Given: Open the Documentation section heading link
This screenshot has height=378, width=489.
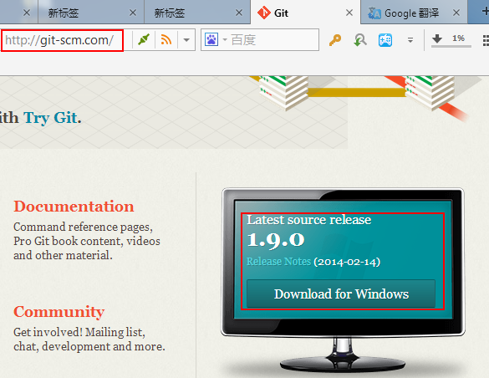Looking at the screenshot, I should point(74,207).
